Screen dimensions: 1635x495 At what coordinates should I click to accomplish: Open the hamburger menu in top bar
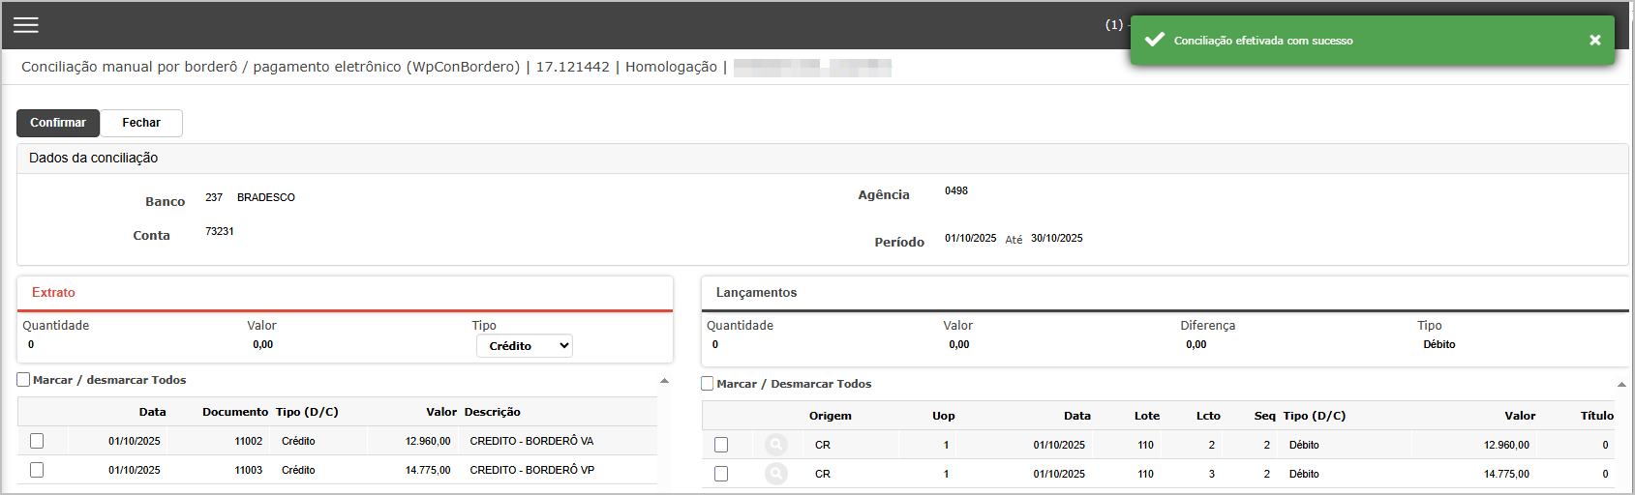tap(26, 25)
